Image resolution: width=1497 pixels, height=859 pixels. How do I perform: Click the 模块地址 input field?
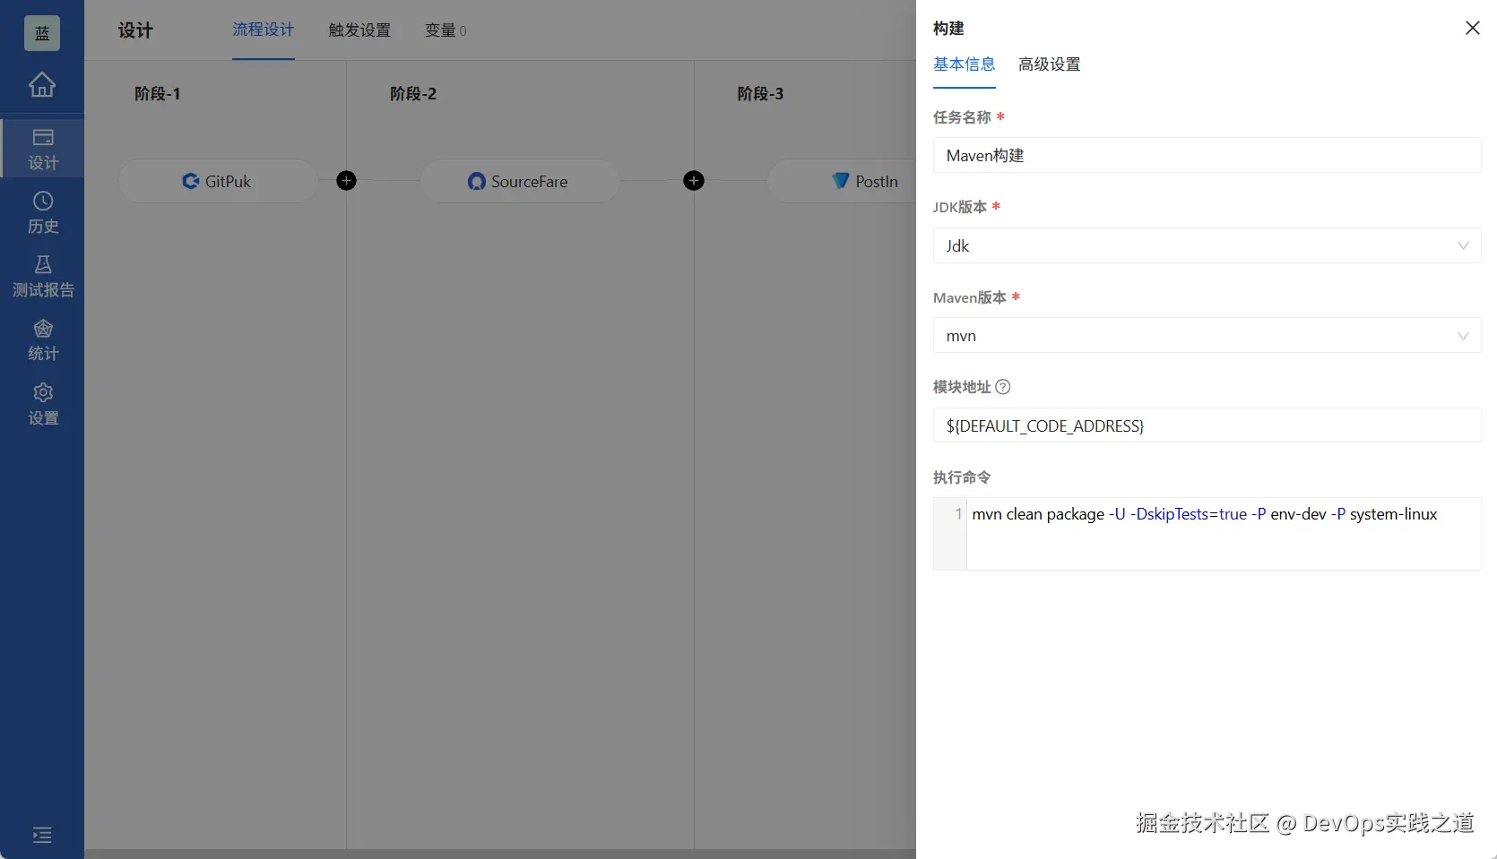coord(1207,425)
